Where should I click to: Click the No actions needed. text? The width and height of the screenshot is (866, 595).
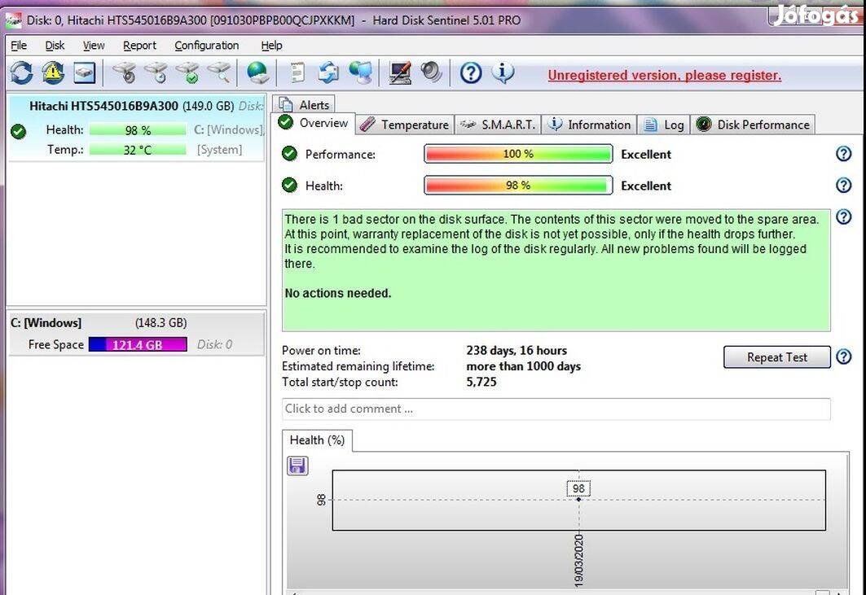[x=338, y=293]
